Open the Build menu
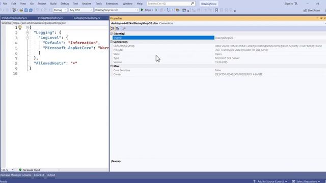This screenshot has height=183, width=326. (53, 4)
